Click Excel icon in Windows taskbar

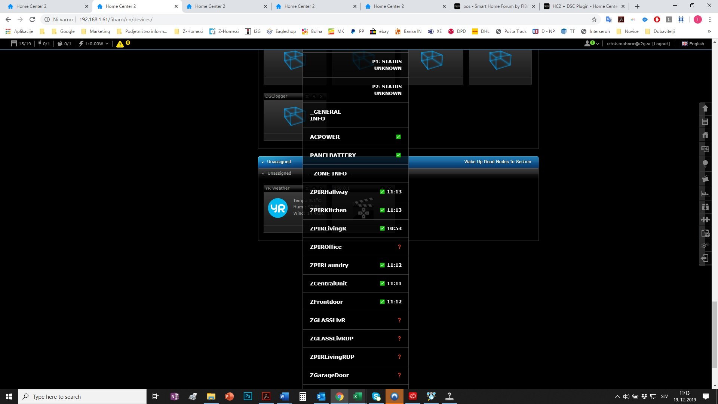358,396
